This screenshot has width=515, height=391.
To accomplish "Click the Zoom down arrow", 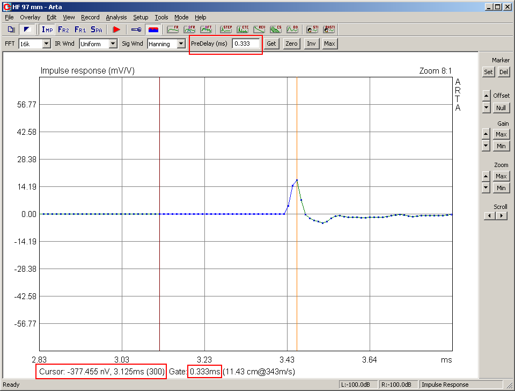I will 487,188.
